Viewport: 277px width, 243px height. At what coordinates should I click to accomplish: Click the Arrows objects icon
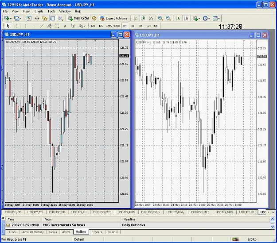coord(81,26)
